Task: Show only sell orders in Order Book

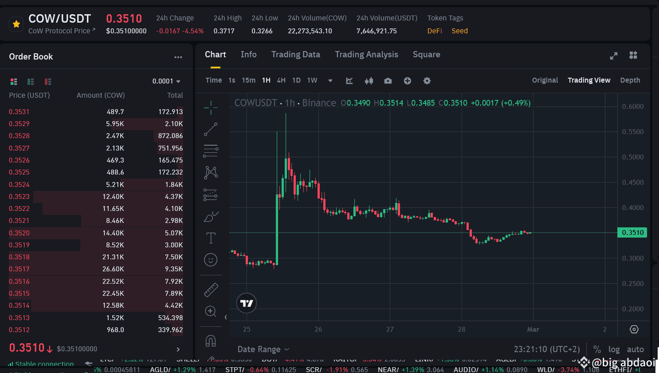Action: [x=48, y=81]
